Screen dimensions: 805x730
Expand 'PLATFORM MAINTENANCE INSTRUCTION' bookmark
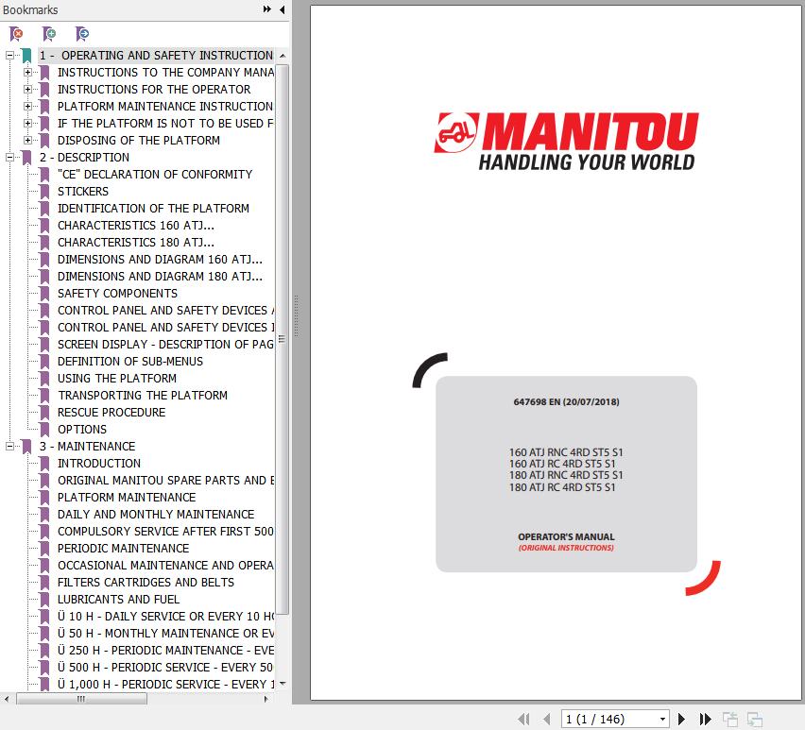pos(27,106)
